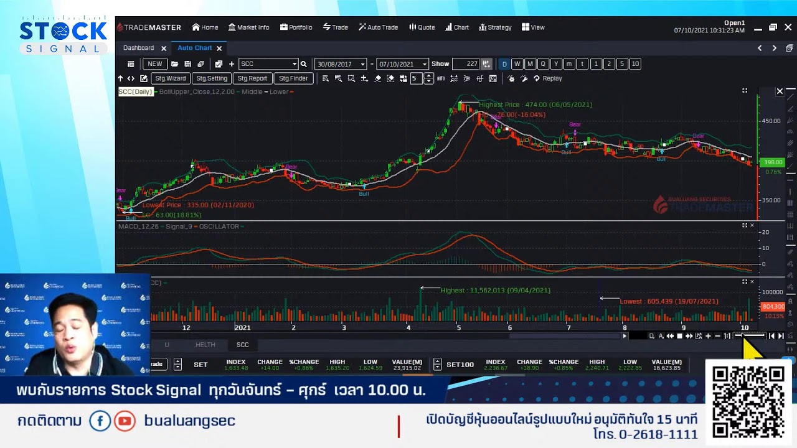Open Stg.Setting
Image resolution: width=797 pixels, height=448 pixels.
[x=212, y=78]
